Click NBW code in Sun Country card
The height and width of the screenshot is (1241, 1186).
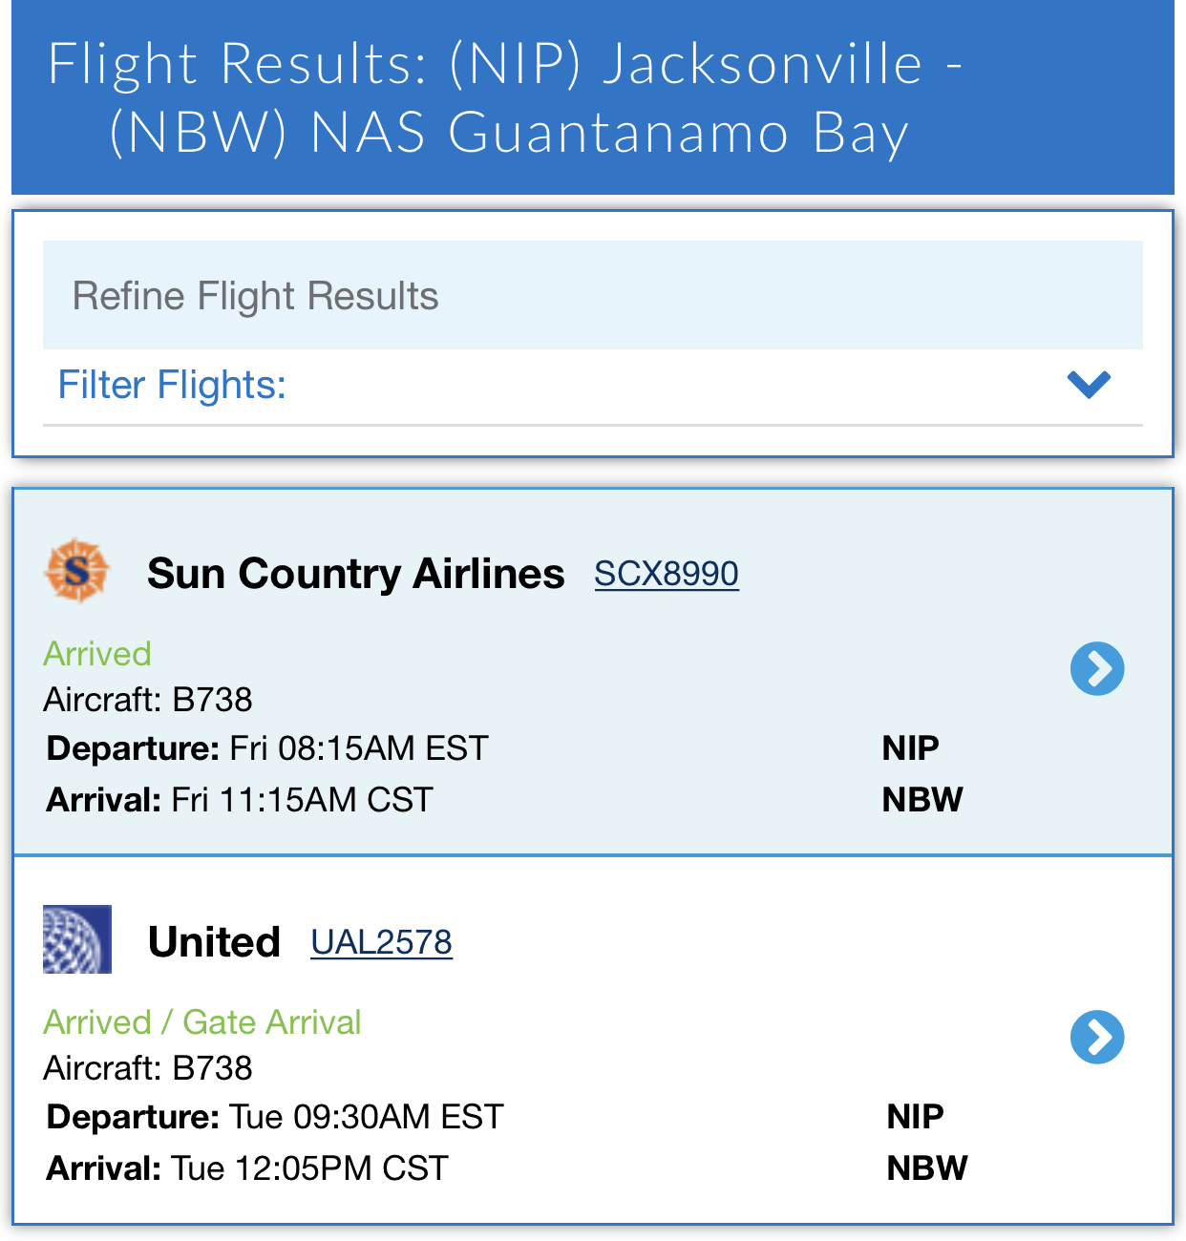coord(922,799)
